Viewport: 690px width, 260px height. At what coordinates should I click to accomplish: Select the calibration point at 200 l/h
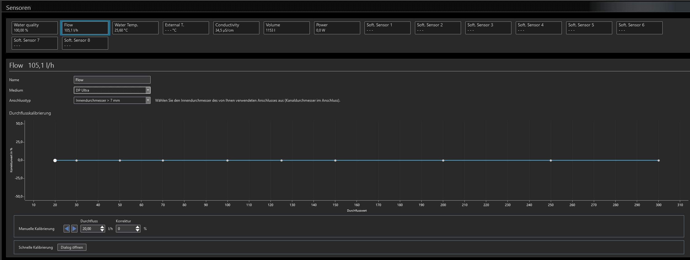(443, 160)
